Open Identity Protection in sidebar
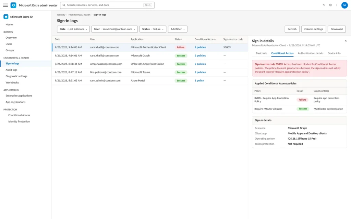The height and width of the screenshot is (219, 351). [26, 121]
